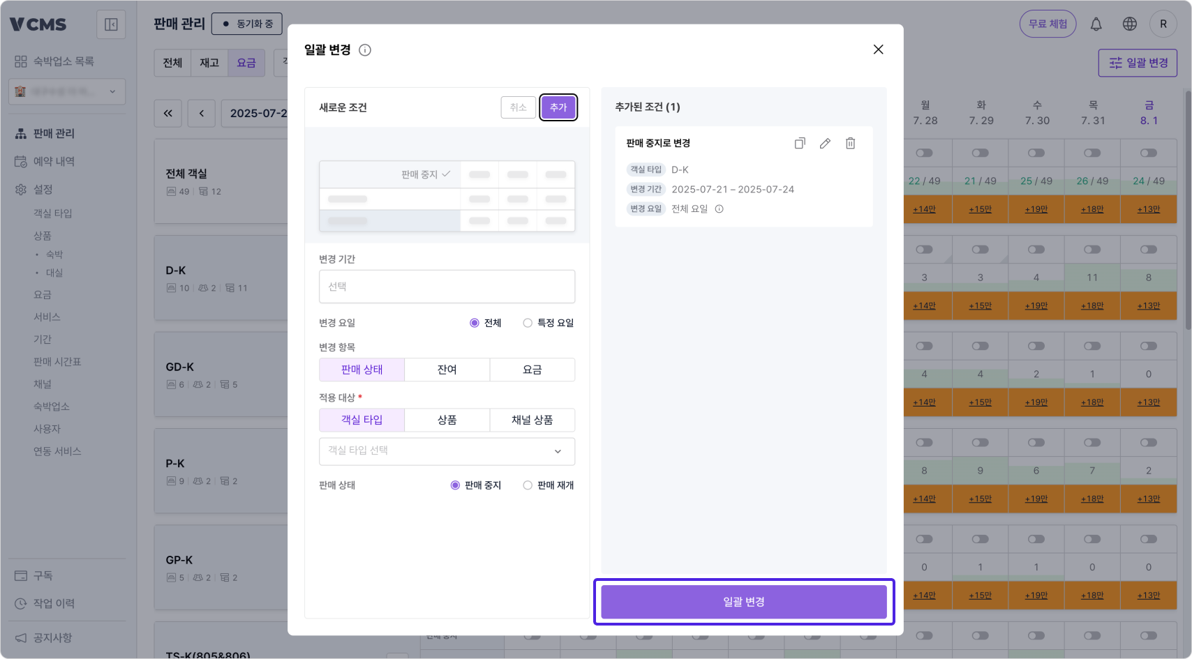Flip the sale toggle under 금 8.1

pyautogui.click(x=1148, y=152)
